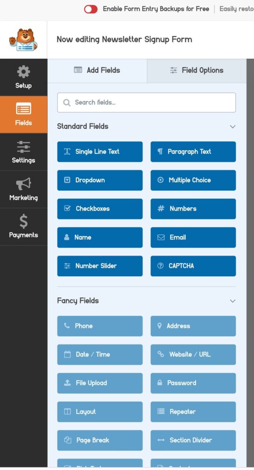254x470 pixels.
Task: Add a Single Line Text field
Action: tap(100, 151)
